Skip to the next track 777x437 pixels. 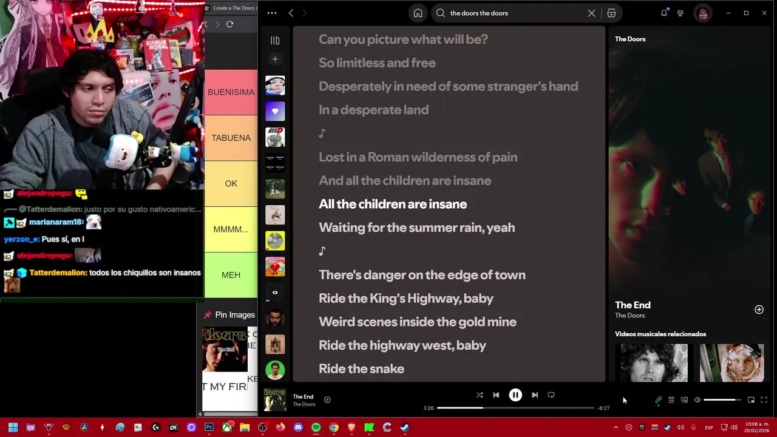click(x=535, y=395)
